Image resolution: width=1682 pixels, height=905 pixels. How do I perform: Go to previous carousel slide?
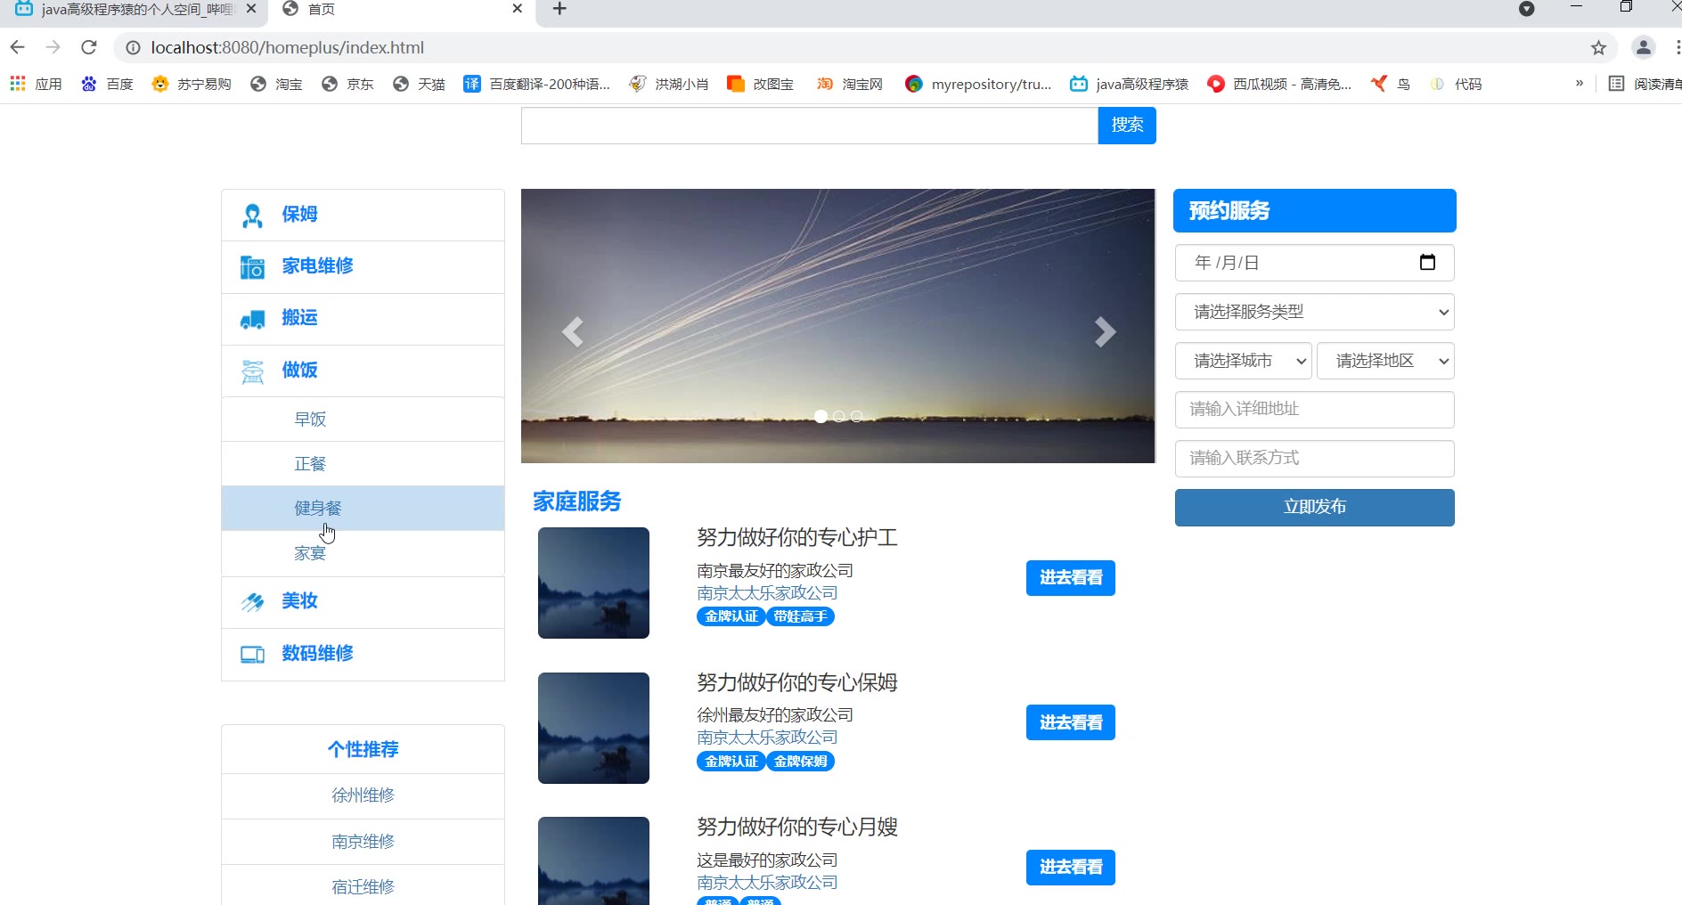[573, 332]
